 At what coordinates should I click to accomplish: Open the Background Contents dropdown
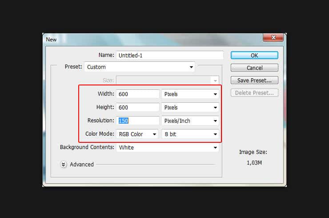(x=167, y=147)
